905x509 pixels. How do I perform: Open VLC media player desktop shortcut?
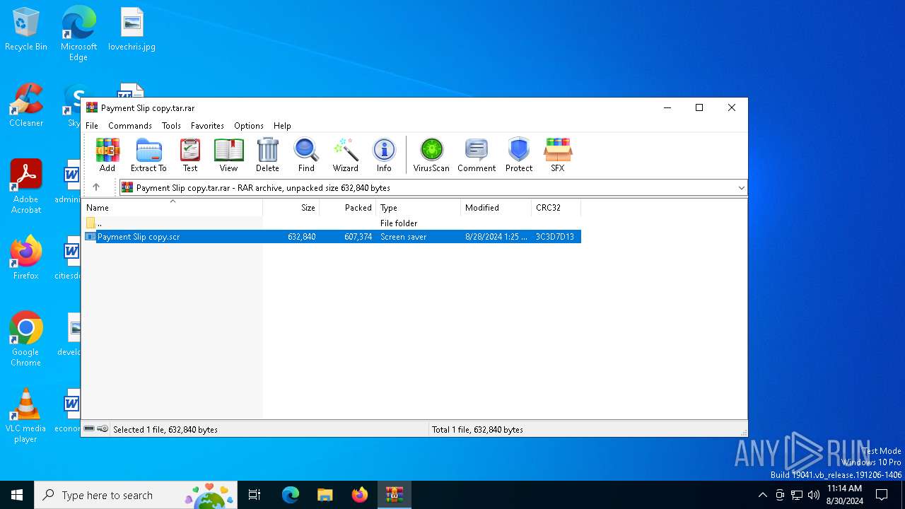(x=26, y=416)
